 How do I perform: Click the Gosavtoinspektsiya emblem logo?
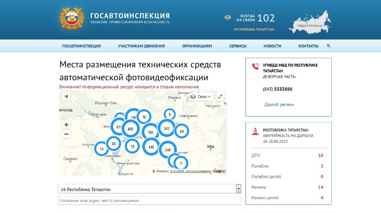[71, 19]
